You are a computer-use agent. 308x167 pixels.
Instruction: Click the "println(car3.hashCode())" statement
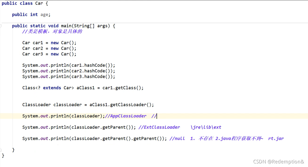coord(69,77)
